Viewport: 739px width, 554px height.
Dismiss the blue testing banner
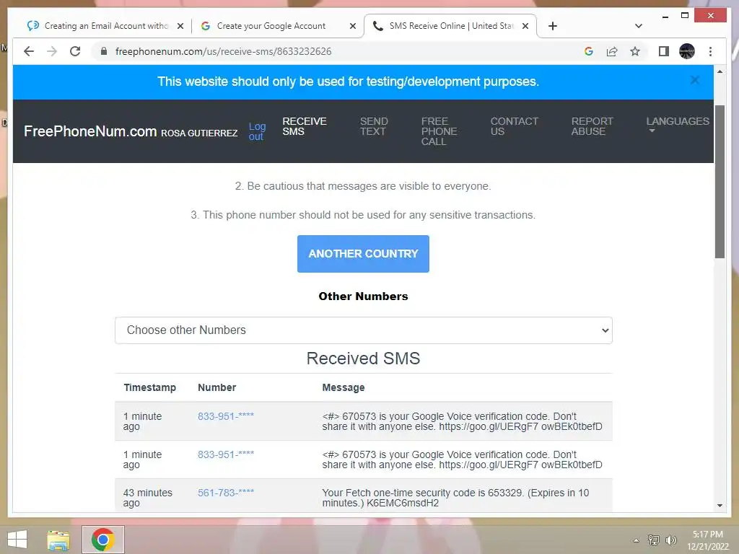click(x=695, y=80)
